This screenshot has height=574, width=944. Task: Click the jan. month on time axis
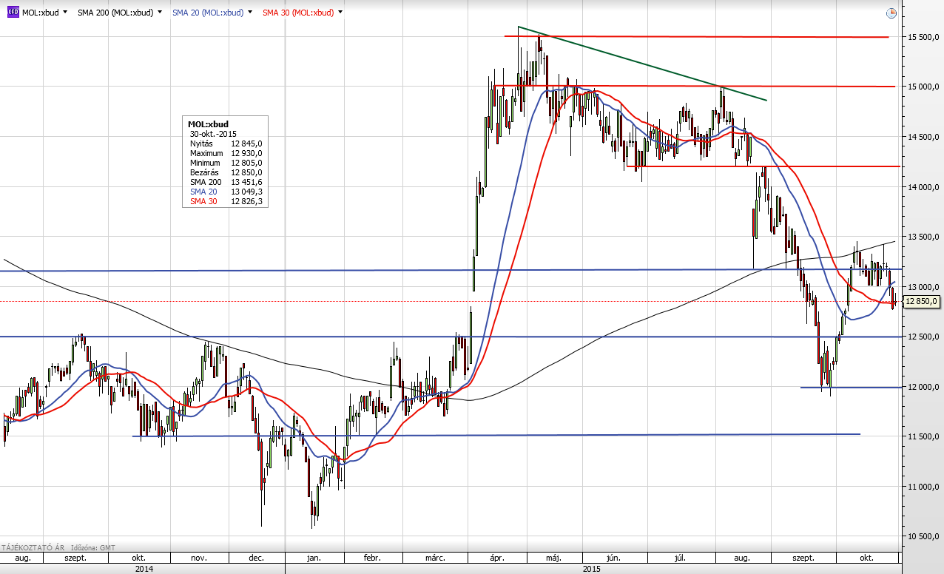[x=314, y=558]
